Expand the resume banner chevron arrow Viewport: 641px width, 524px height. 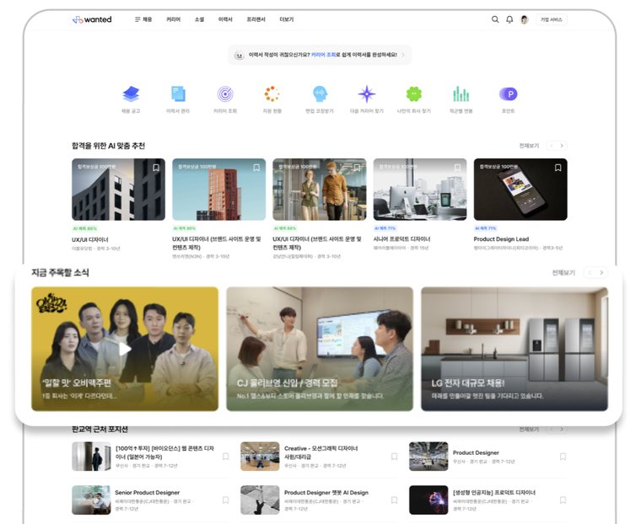[x=403, y=55]
